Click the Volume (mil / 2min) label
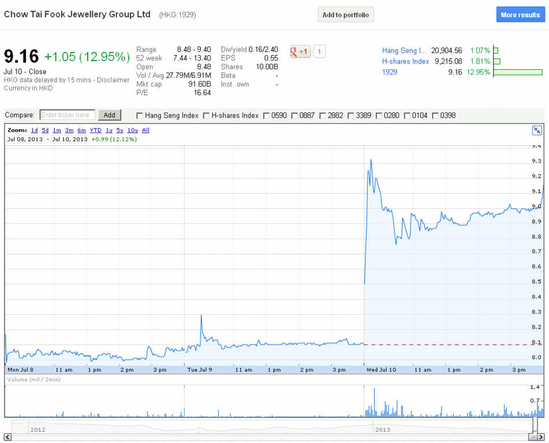Viewport: 549px width, 443px height. [33, 380]
